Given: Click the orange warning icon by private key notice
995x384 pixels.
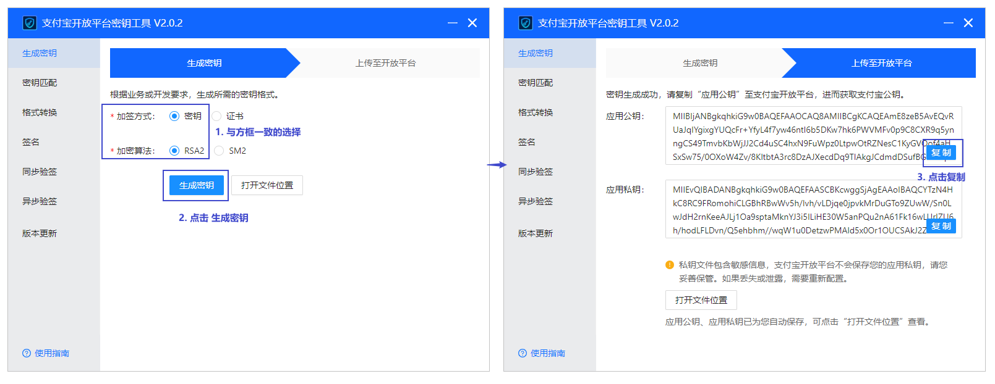Looking at the screenshot, I should pos(670,265).
